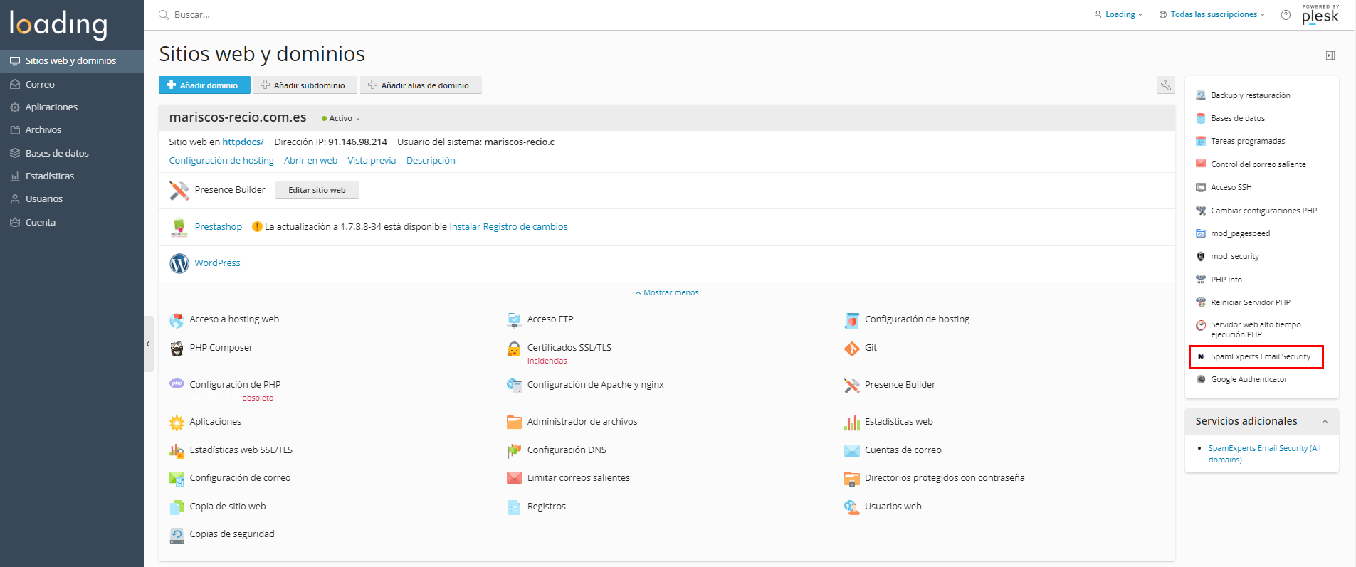The image size is (1356, 567).
Task: Collapse options with Mostrar menos
Action: (667, 293)
